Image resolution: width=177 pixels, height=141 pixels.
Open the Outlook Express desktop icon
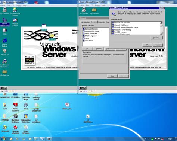(15, 22)
